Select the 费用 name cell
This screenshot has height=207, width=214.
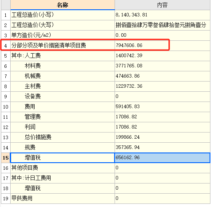tap(63, 107)
